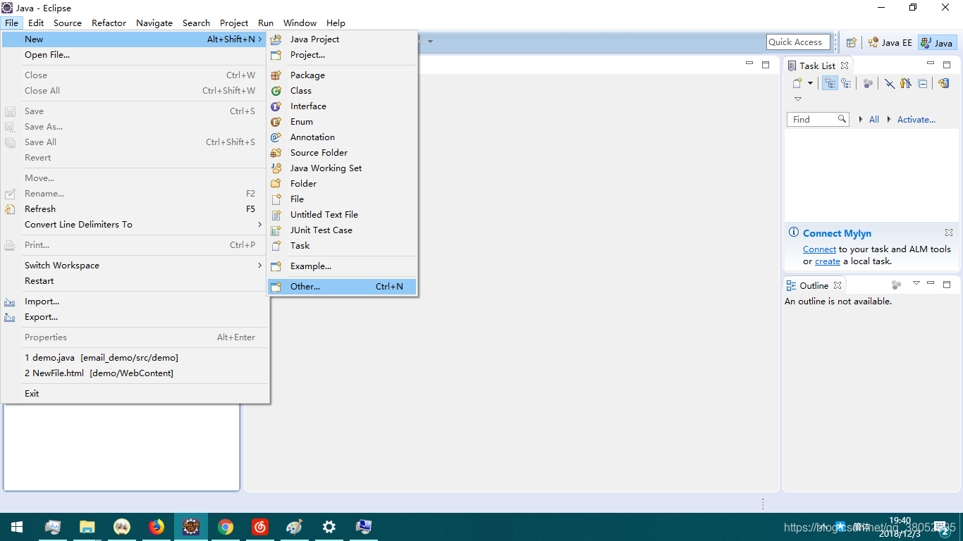Choose Project... from New submenu
This screenshot has height=541, width=963.
[x=341, y=55]
